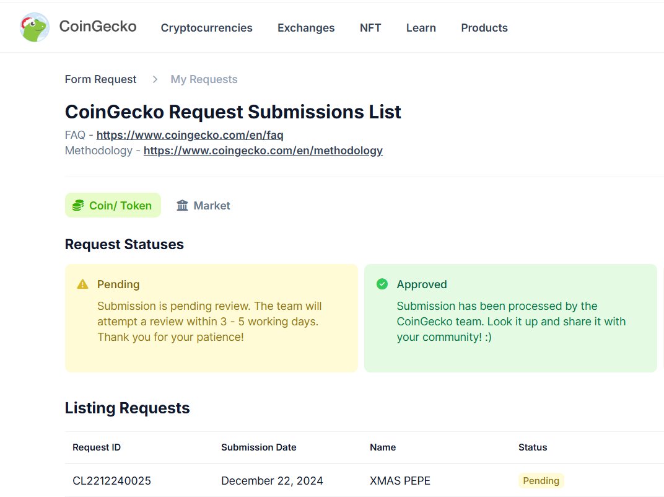Image resolution: width=664 pixels, height=497 pixels.
Task: Click the date December 22, 2024
Action: pos(272,481)
